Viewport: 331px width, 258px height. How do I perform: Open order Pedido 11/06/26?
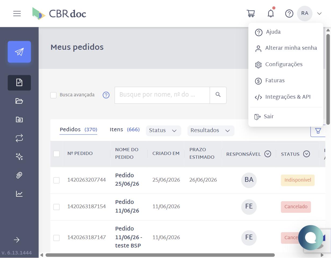tap(127, 206)
